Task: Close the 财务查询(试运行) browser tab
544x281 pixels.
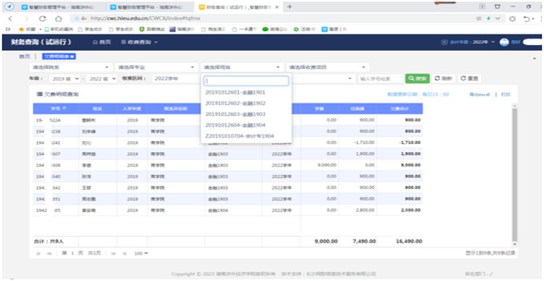Action: (x=277, y=8)
